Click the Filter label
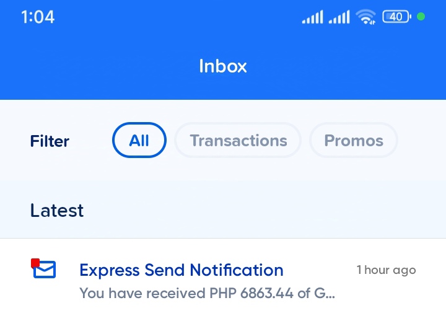The height and width of the screenshot is (321, 446). point(50,141)
